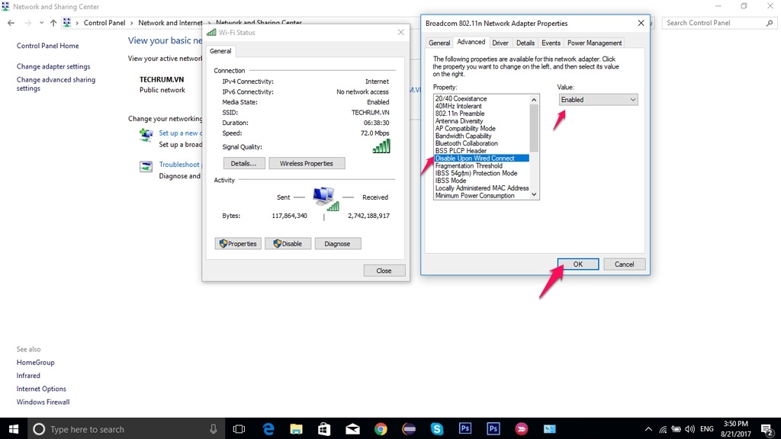781x439 pixels.
Task: Switch to the Driver tab
Action: coord(500,43)
